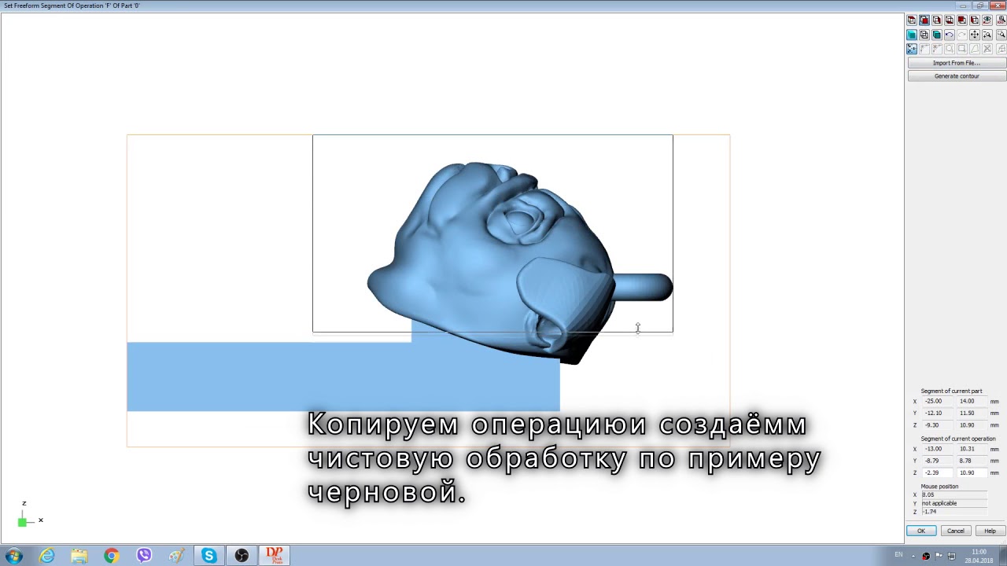Open Help for segment dialog
Screen dimensions: 1007x566
(990, 531)
